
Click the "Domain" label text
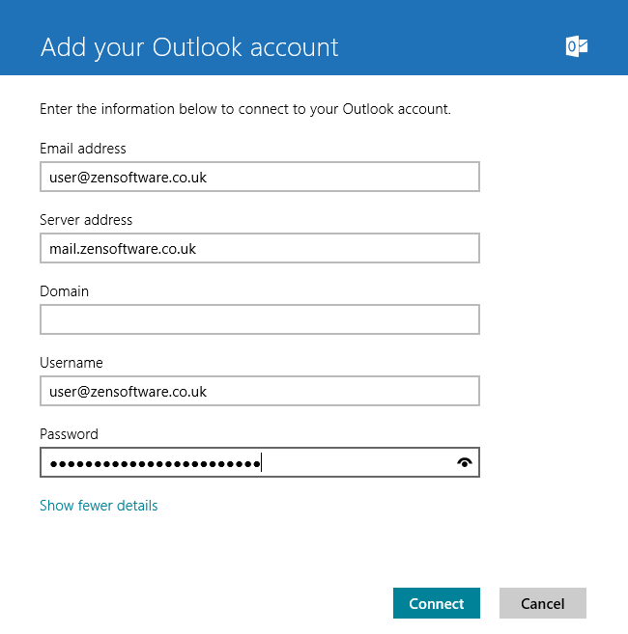tap(64, 291)
